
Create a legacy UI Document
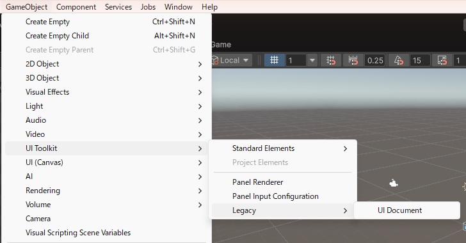click(x=407, y=210)
